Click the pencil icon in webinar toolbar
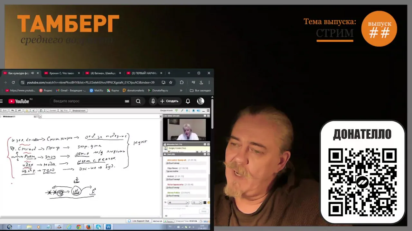This screenshot has width=412, height=231. point(182,111)
